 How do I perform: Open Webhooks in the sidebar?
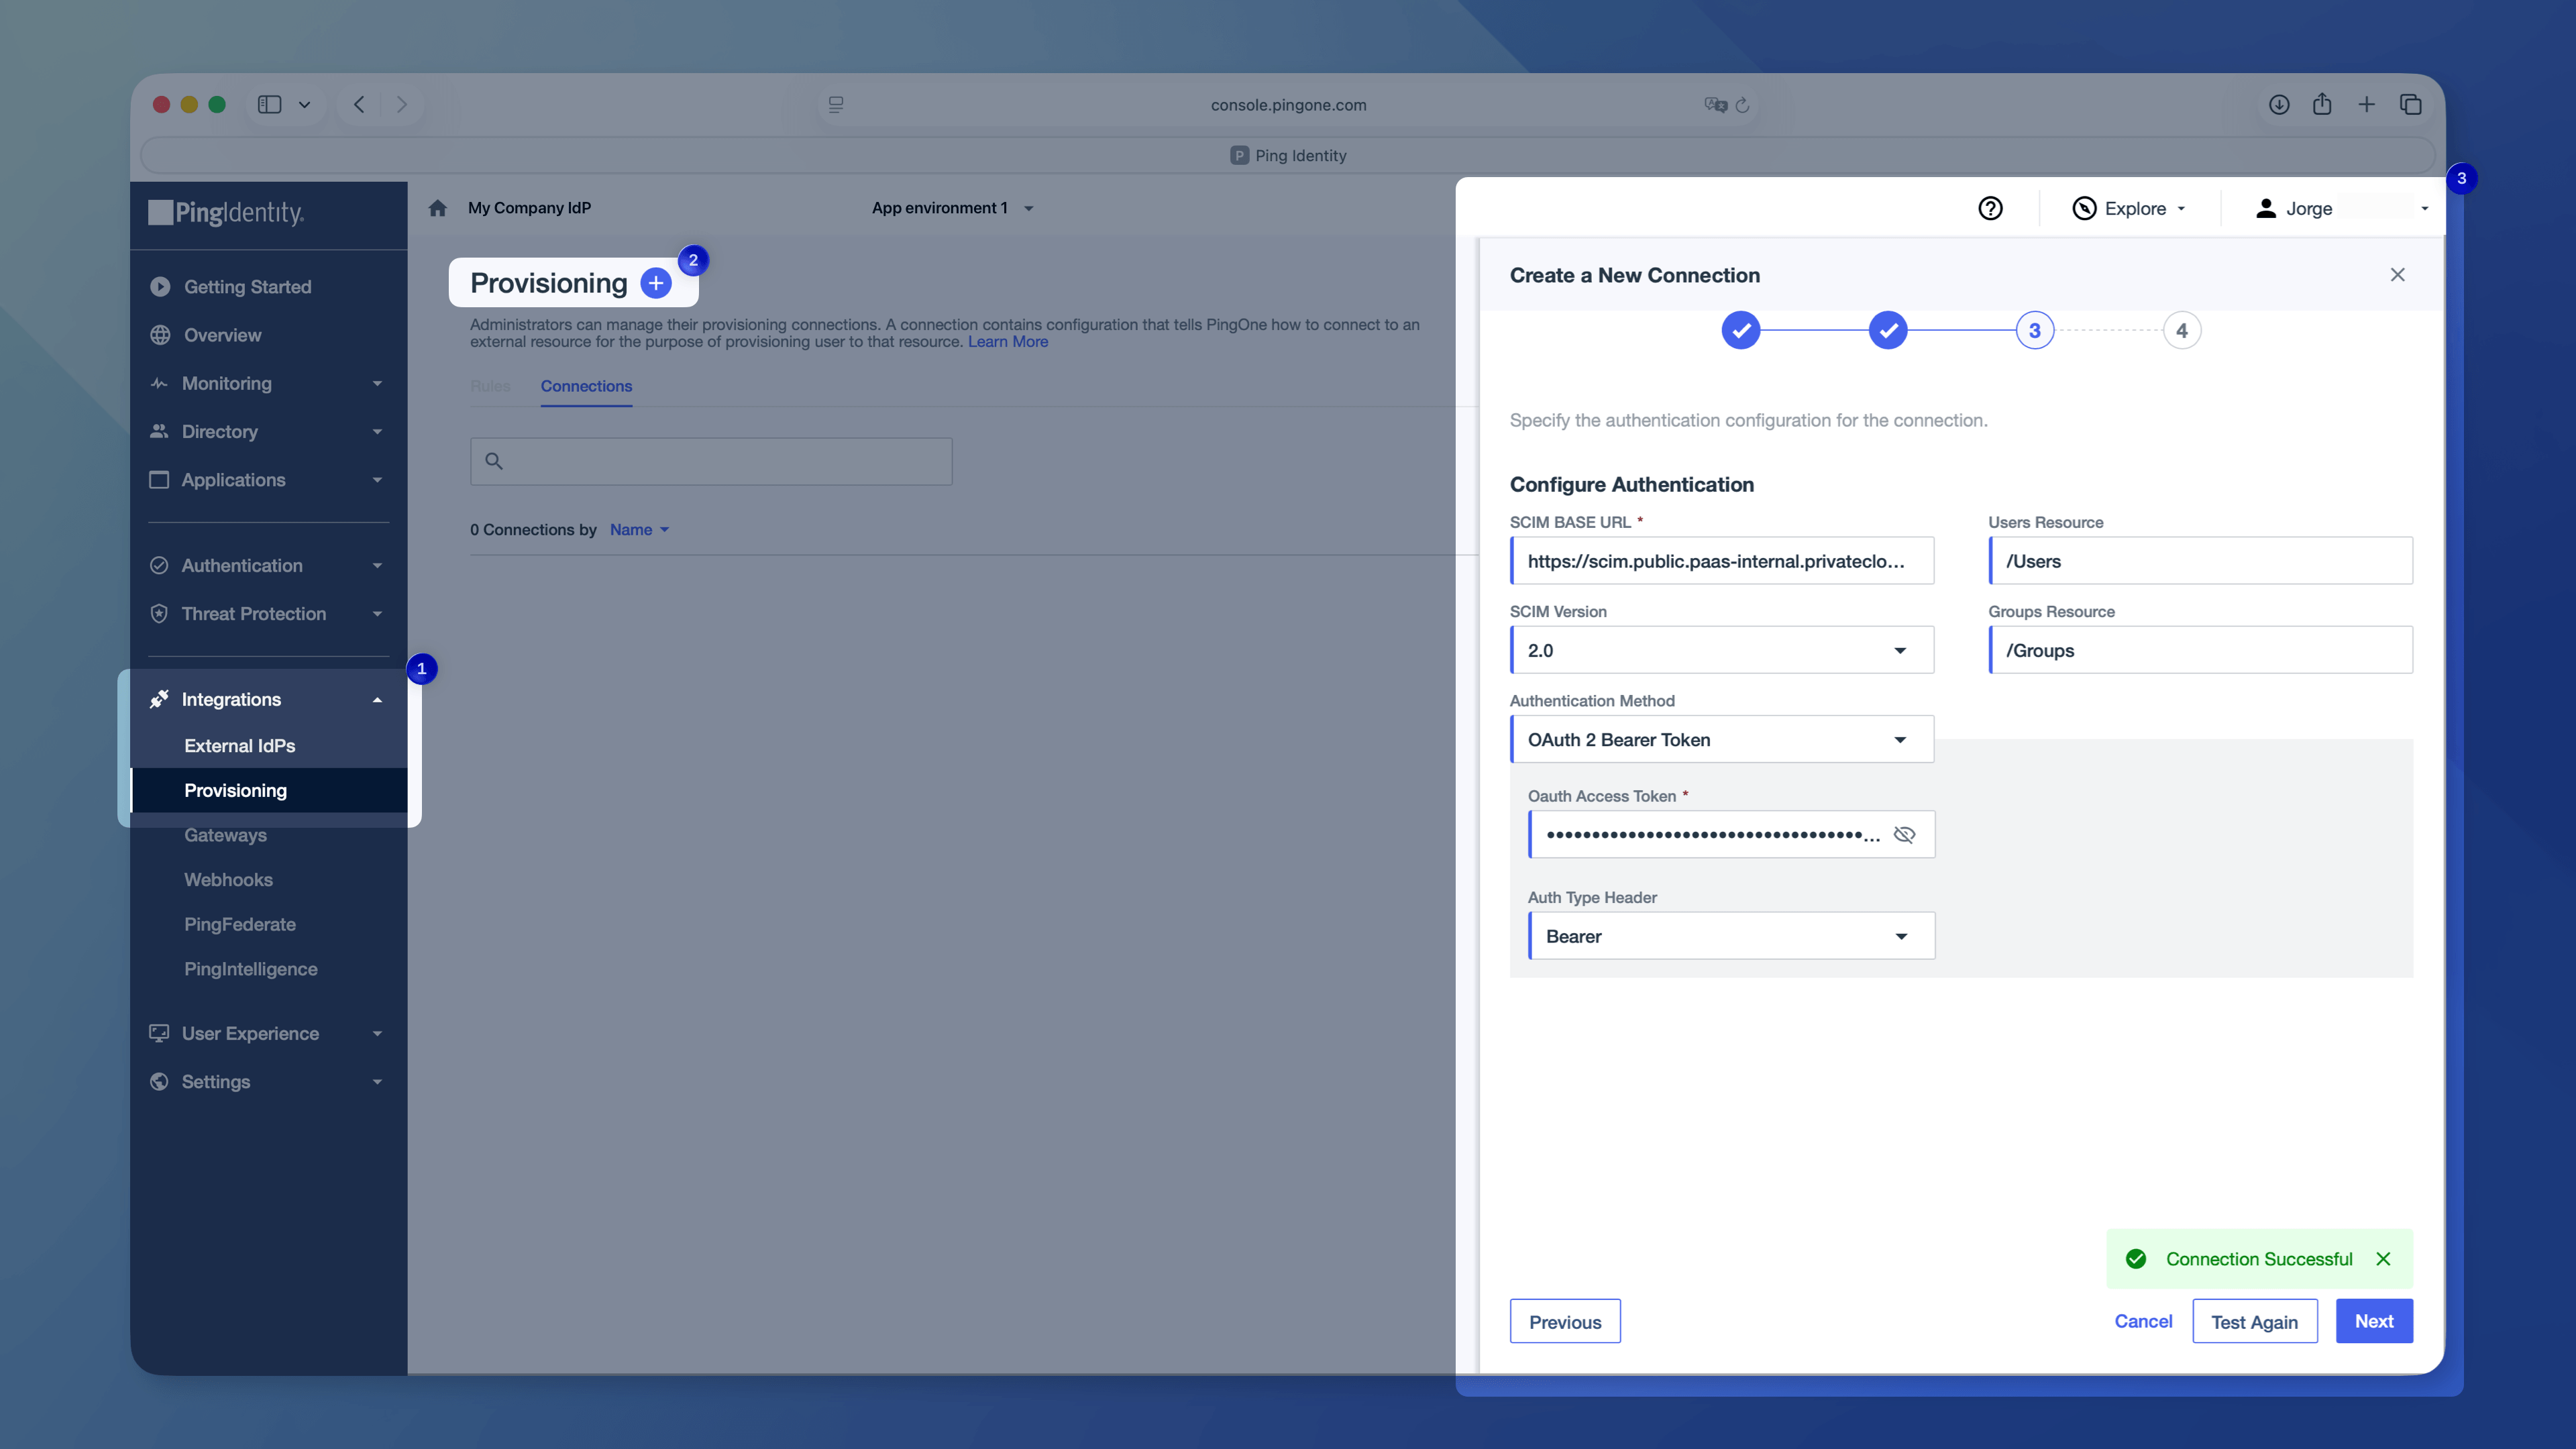[x=228, y=880]
